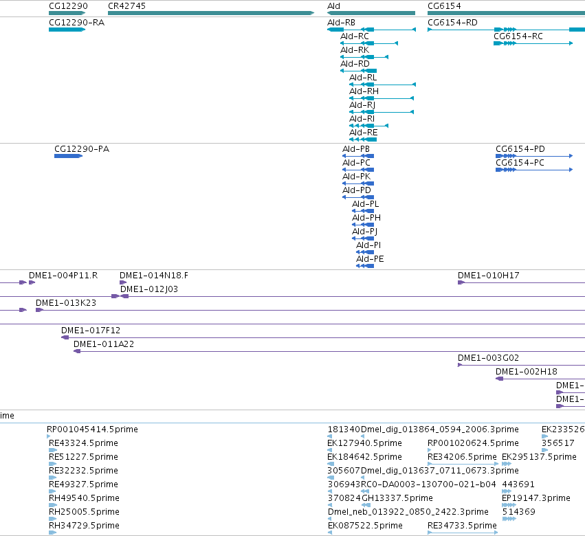Select the CG12290 gene span
Viewport: 585px width, 536px height.
point(67,13)
